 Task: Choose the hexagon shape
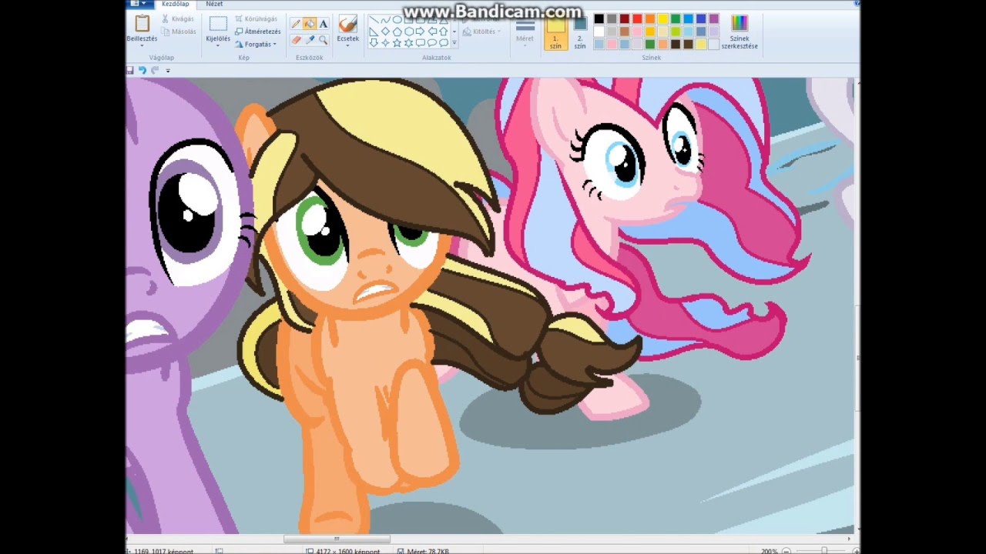[409, 32]
